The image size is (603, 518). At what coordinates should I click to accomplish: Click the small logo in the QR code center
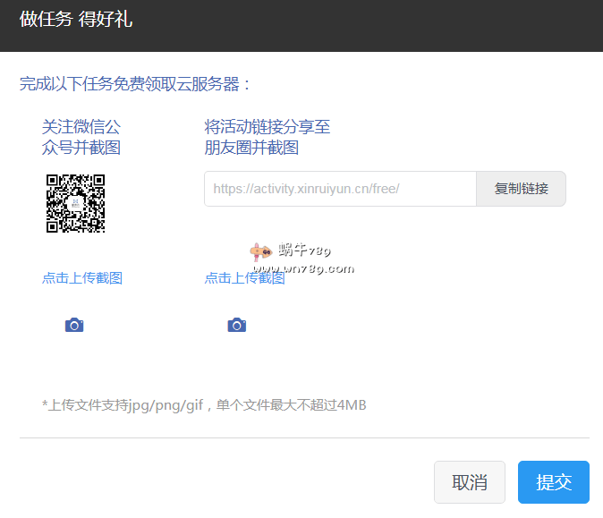(75, 203)
